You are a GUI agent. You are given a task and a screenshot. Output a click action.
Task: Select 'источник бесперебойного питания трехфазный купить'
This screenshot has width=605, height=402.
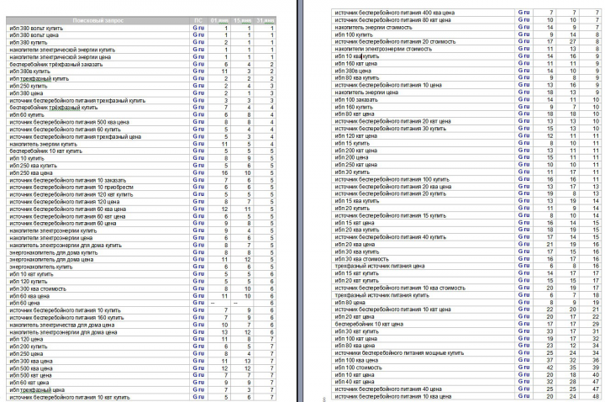[77, 100]
